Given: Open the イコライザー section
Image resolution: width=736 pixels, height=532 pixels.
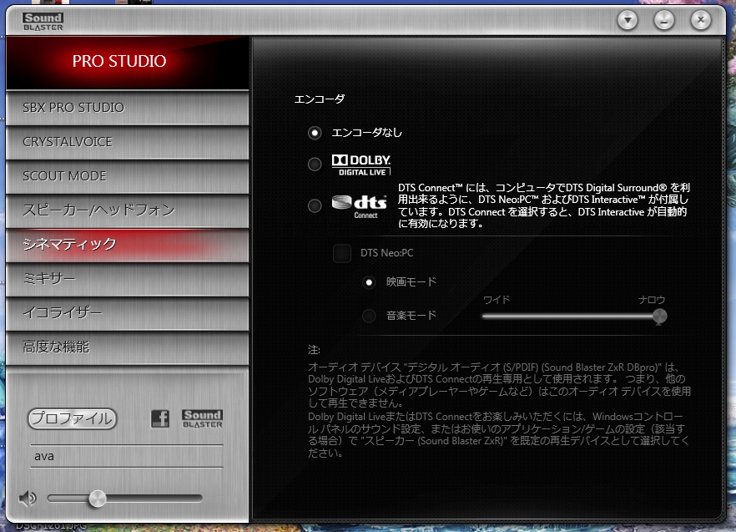Looking at the screenshot, I should click(127, 313).
